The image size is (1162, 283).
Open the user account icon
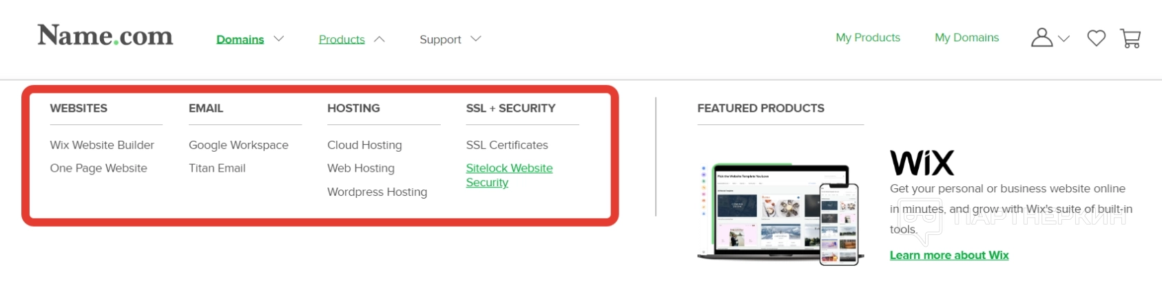pos(1041,38)
